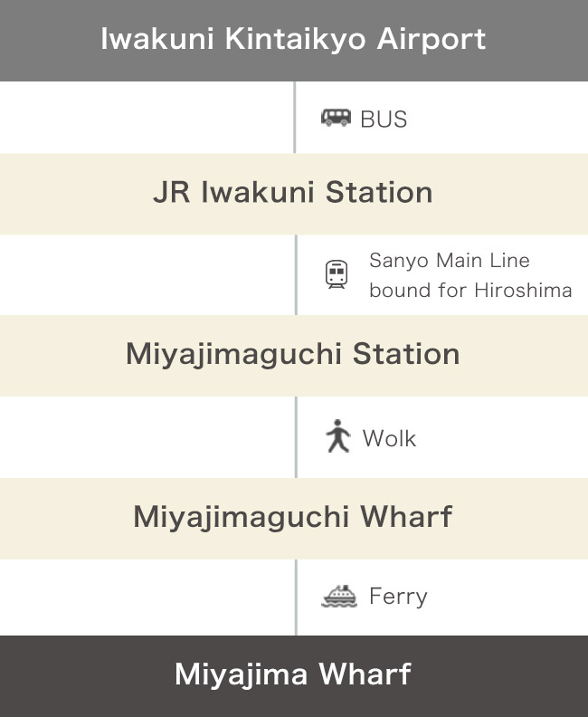Click the train icon beside Sanyo Main Line
Screen dimensions: 588x717
pos(337,274)
